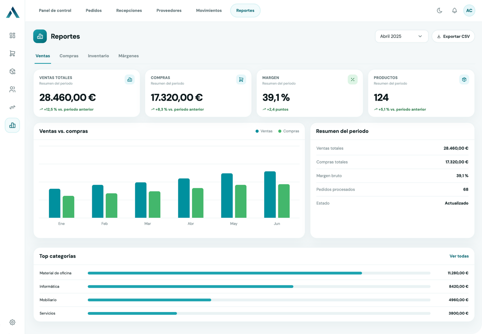Click the +2,4 puntos margin trend

[275, 109]
